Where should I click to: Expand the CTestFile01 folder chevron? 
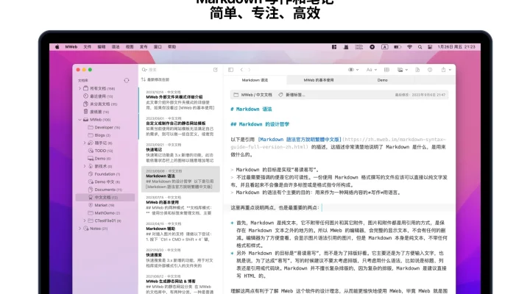pos(85,220)
